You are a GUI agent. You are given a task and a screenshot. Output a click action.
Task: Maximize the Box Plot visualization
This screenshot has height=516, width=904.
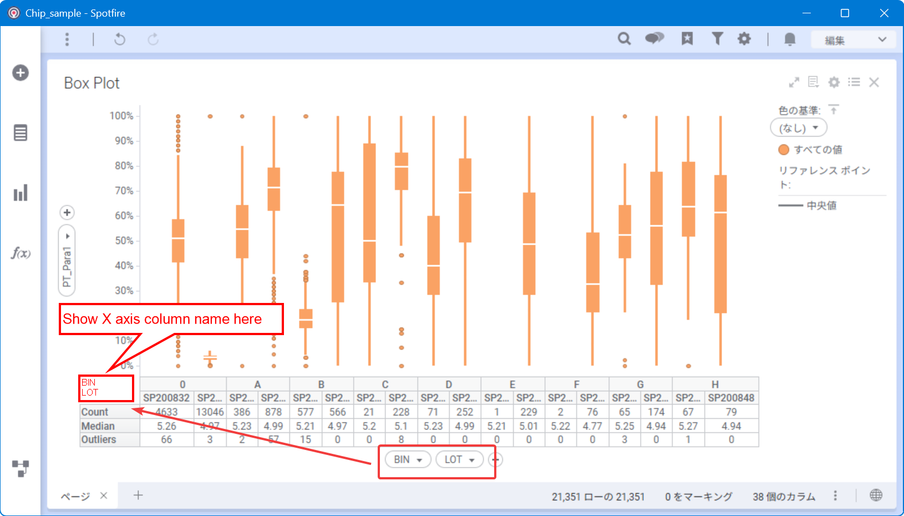pyautogui.click(x=794, y=82)
